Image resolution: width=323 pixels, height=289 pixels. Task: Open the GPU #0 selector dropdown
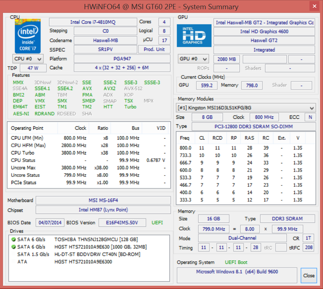(193, 59)
